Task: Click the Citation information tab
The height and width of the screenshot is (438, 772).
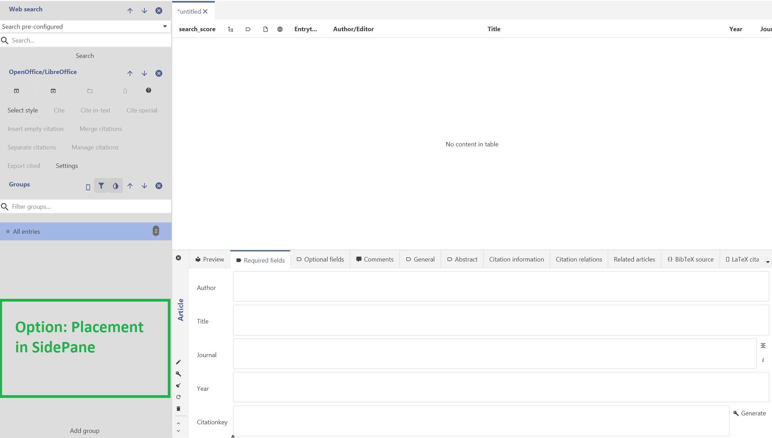Action: pyautogui.click(x=516, y=259)
